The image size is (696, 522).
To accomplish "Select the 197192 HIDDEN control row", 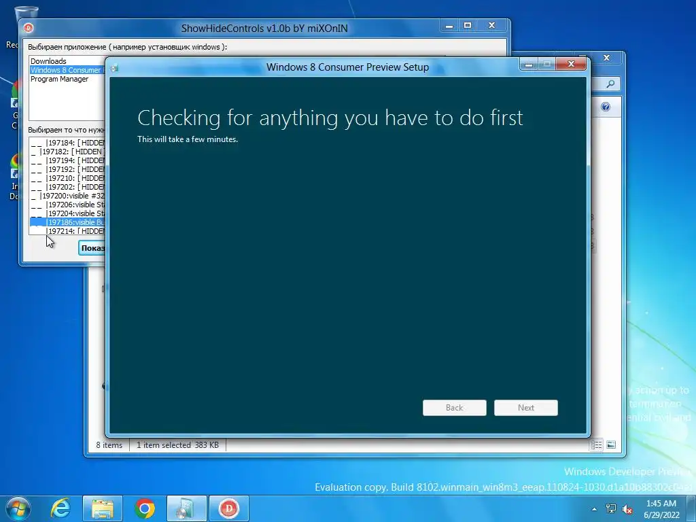I will tap(68, 169).
